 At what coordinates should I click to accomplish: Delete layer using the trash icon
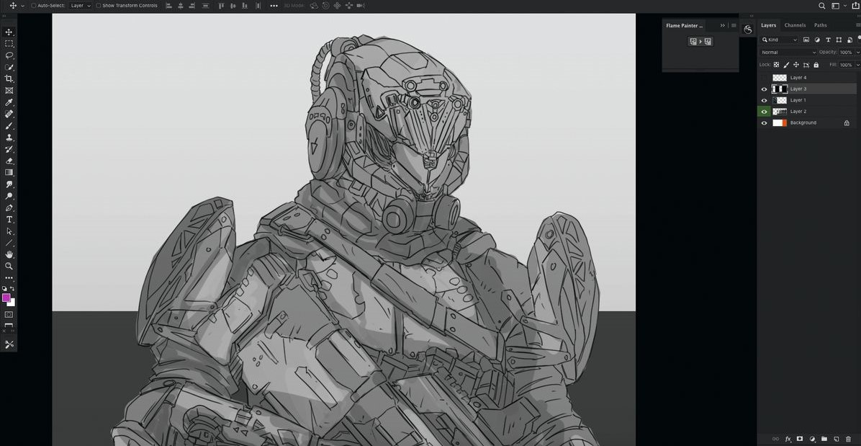[x=848, y=439]
